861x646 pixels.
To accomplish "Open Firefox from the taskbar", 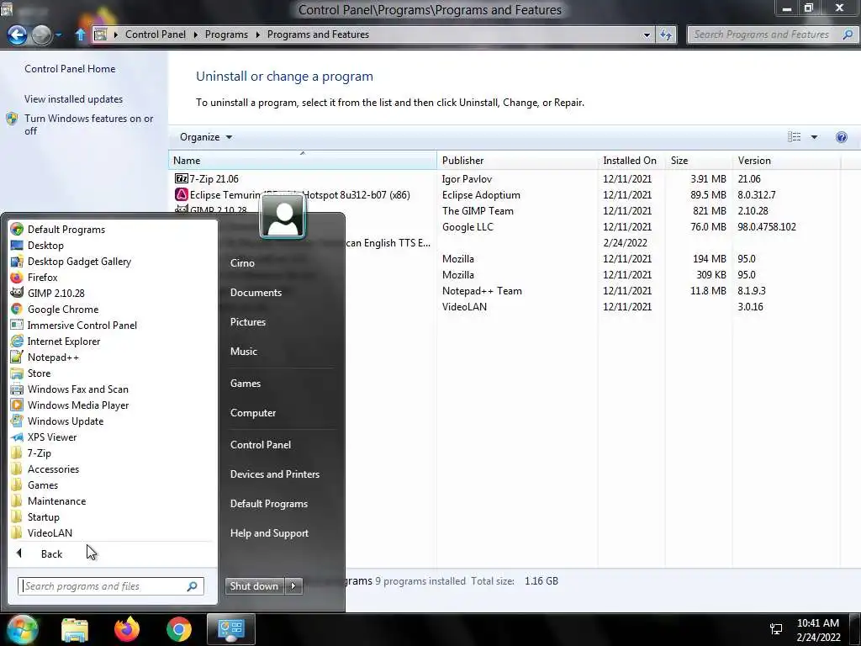I will coord(126,629).
